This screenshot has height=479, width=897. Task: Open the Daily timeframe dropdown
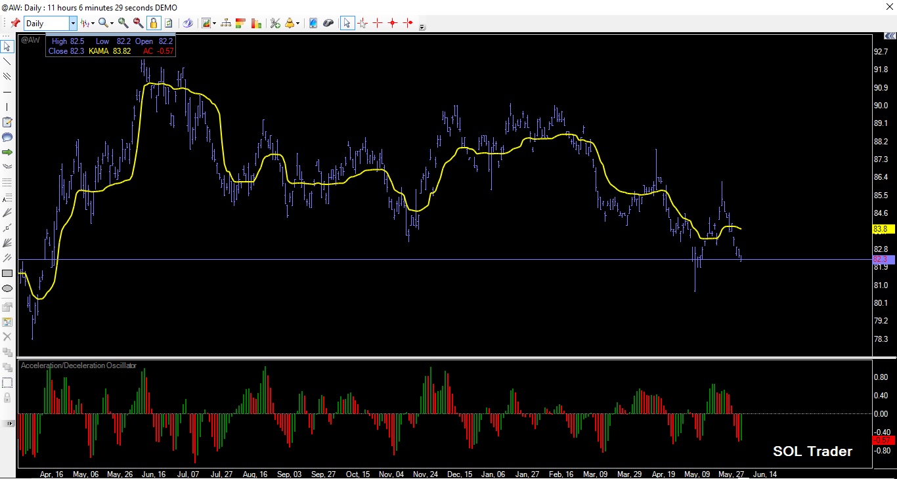(x=73, y=23)
